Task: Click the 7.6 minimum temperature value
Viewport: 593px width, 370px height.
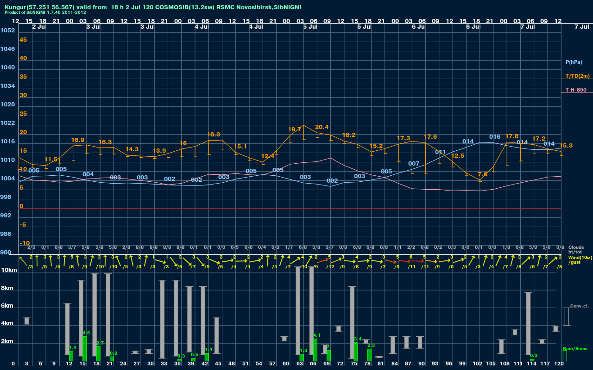Action: 482,174
